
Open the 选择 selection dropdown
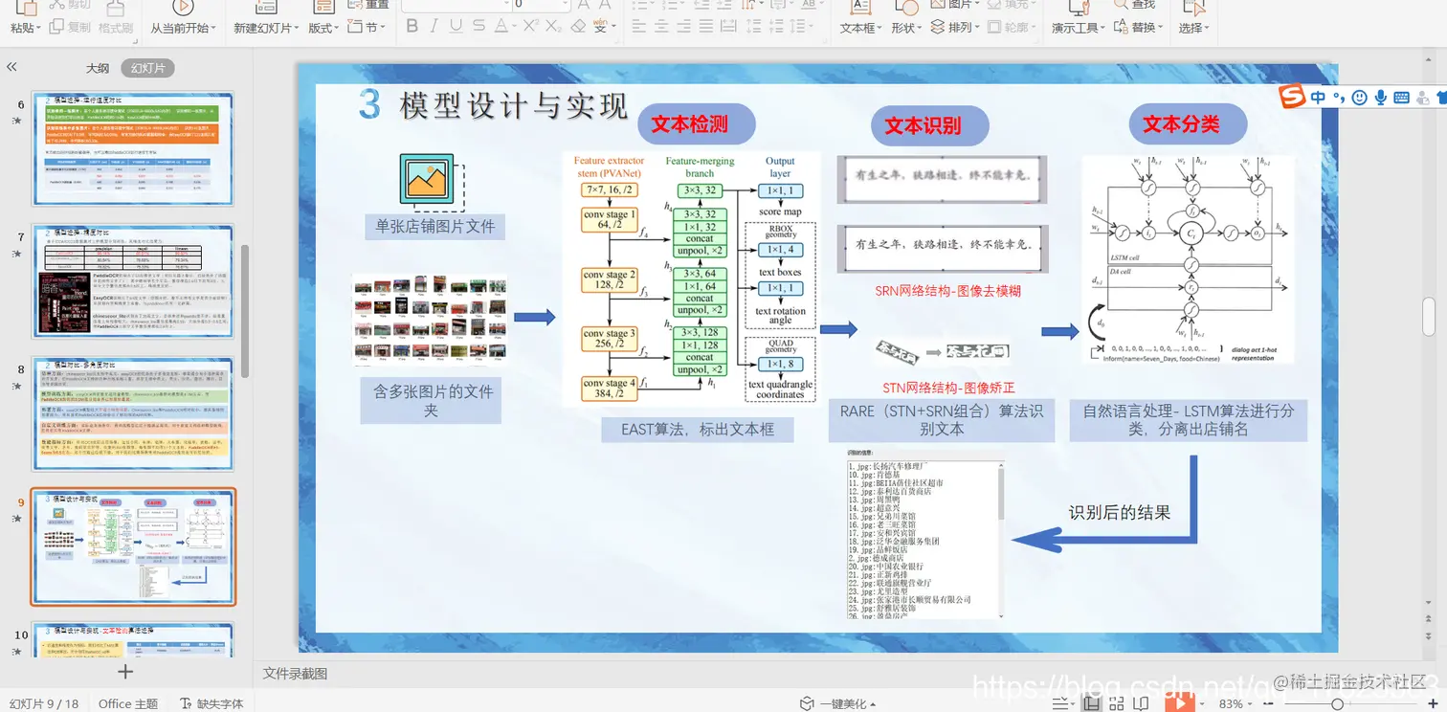tap(1191, 27)
